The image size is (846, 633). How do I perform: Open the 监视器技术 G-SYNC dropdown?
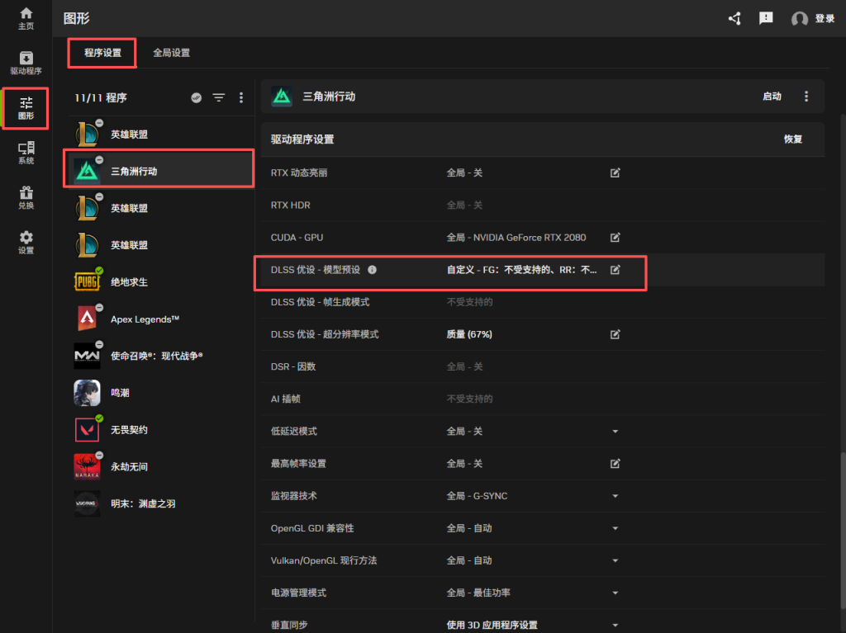coord(615,496)
